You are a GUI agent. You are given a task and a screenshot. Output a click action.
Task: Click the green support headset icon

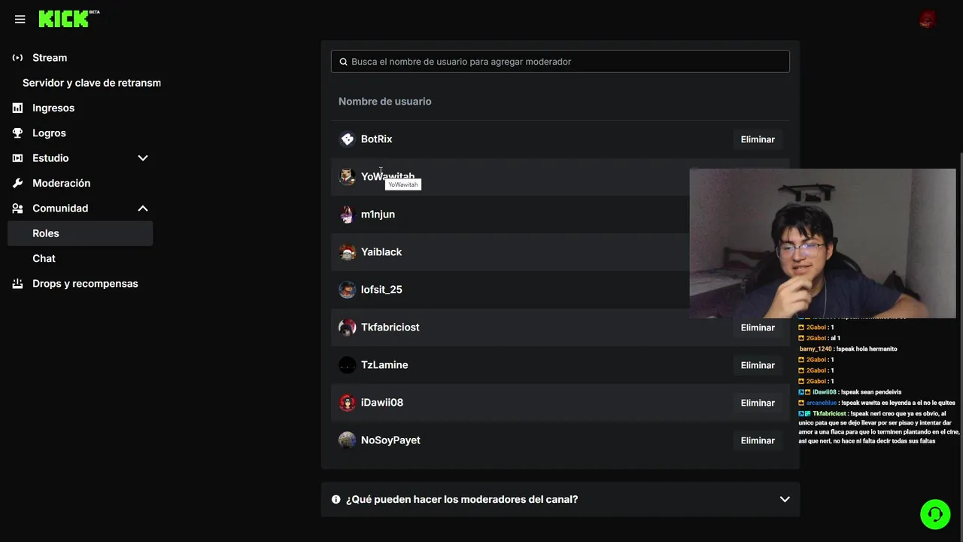pos(935,514)
